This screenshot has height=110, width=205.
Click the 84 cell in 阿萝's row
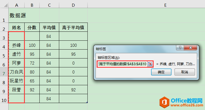[49, 63]
